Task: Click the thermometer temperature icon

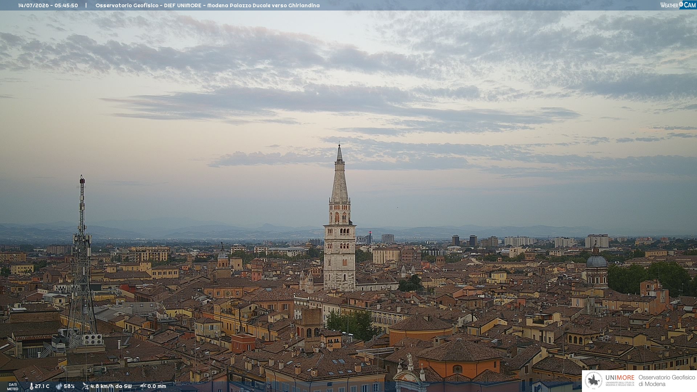Action: pyautogui.click(x=31, y=387)
